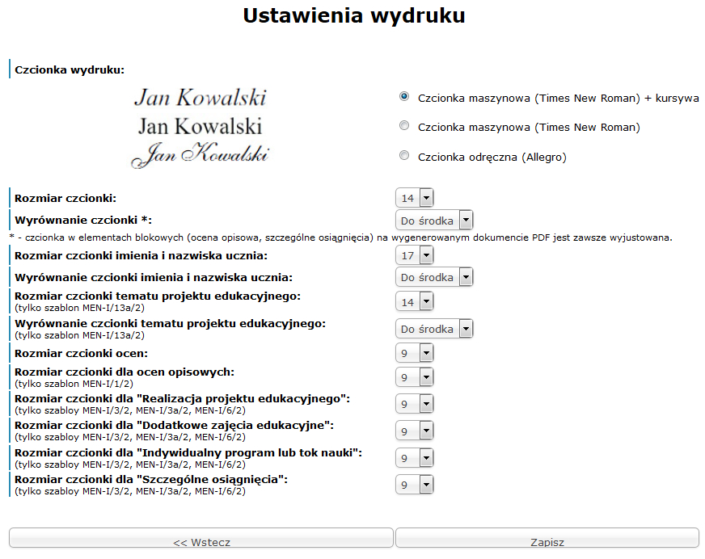Select plain Times New Roman font radio
This screenshot has height=559, width=705.
tap(404, 126)
